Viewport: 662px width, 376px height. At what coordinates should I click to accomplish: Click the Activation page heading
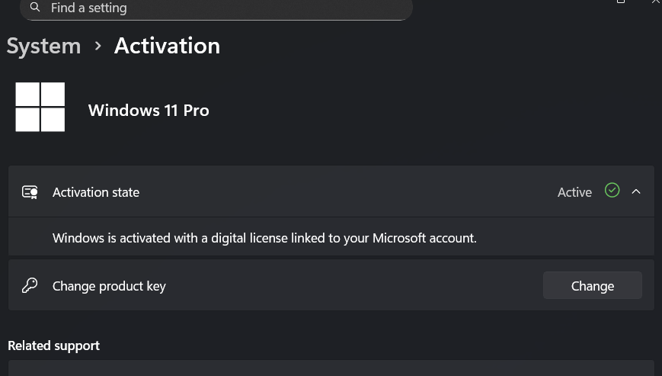167,46
